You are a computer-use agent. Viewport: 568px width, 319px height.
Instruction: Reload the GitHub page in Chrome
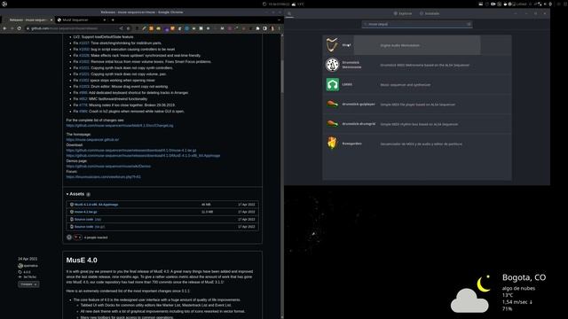point(19,28)
